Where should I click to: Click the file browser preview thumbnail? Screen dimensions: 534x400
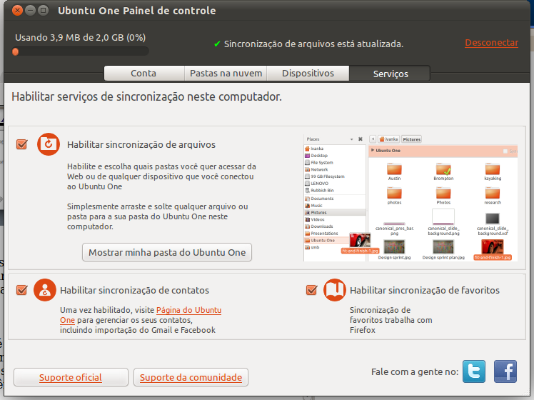click(x=410, y=199)
